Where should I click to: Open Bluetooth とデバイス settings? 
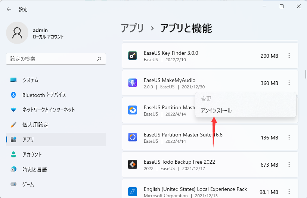[56, 95]
